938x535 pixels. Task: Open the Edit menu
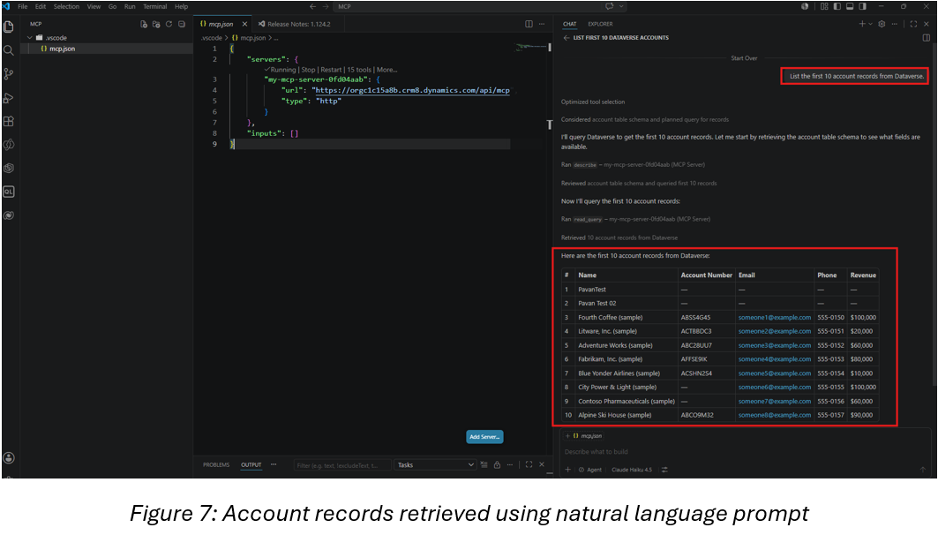(x=40, y=6)
